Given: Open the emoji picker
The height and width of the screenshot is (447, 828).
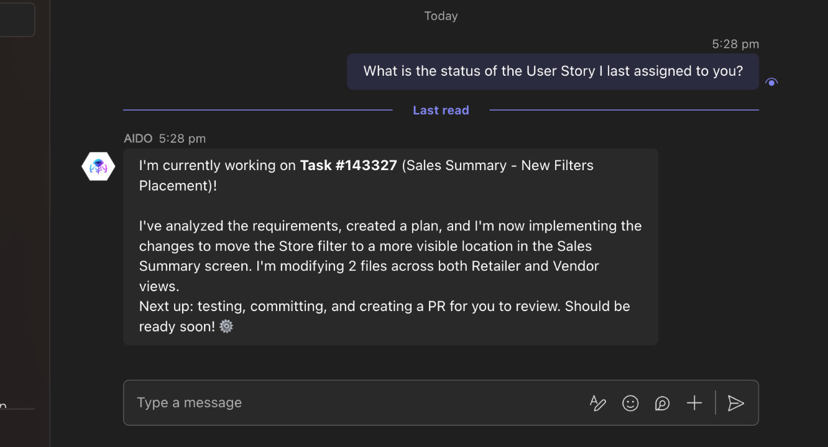Looking at the screenshot, I should (630, 403).
